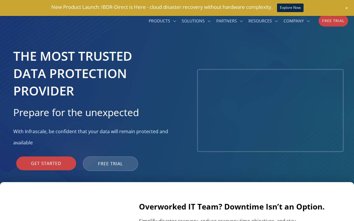
Task: Expand the chevron next to PRODUCTS
Action: (x=174, y=21)
